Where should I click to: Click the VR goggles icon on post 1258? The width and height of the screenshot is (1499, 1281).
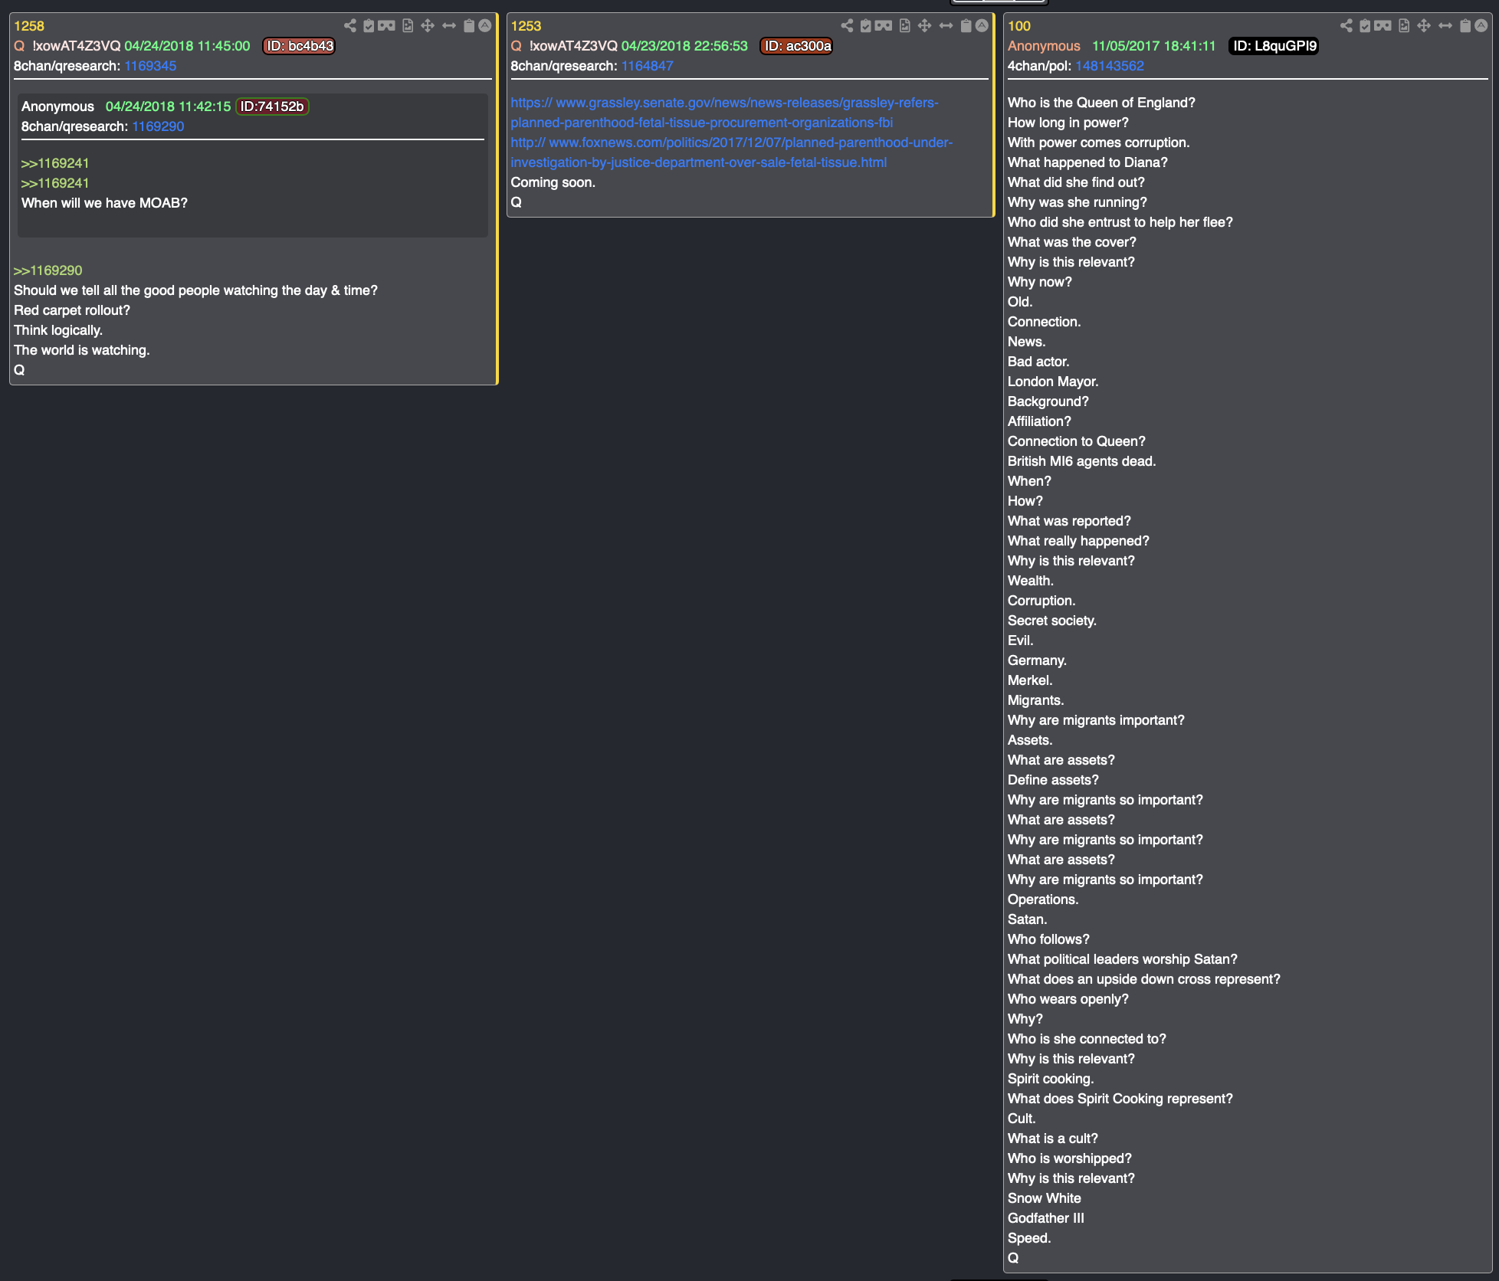click(x=387, y=26)
